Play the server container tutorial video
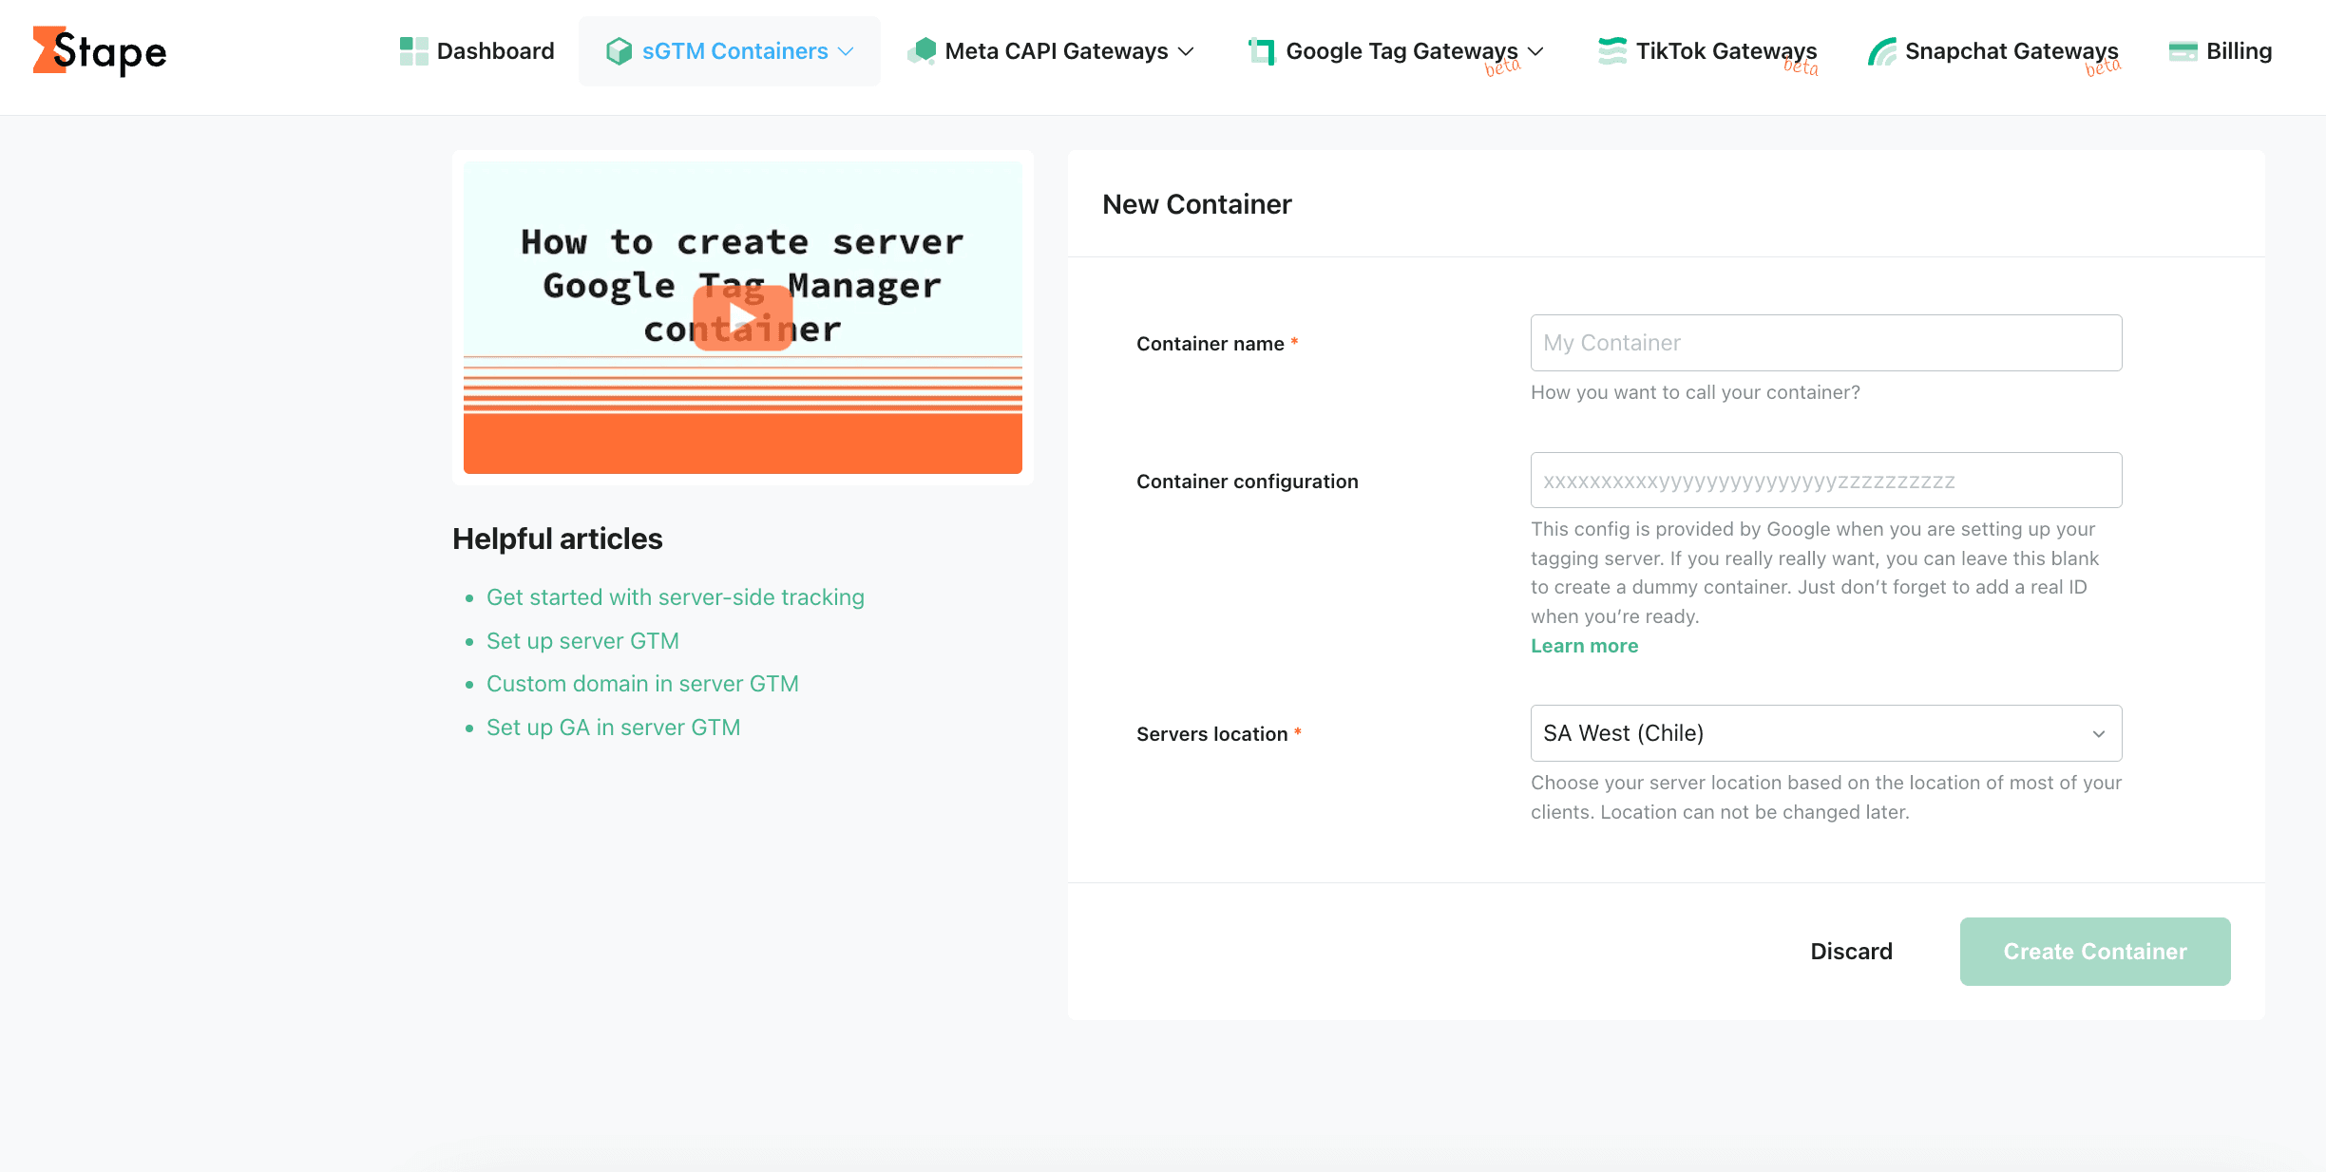The height and width of the screenshot is (1172, 2326). 742,318
